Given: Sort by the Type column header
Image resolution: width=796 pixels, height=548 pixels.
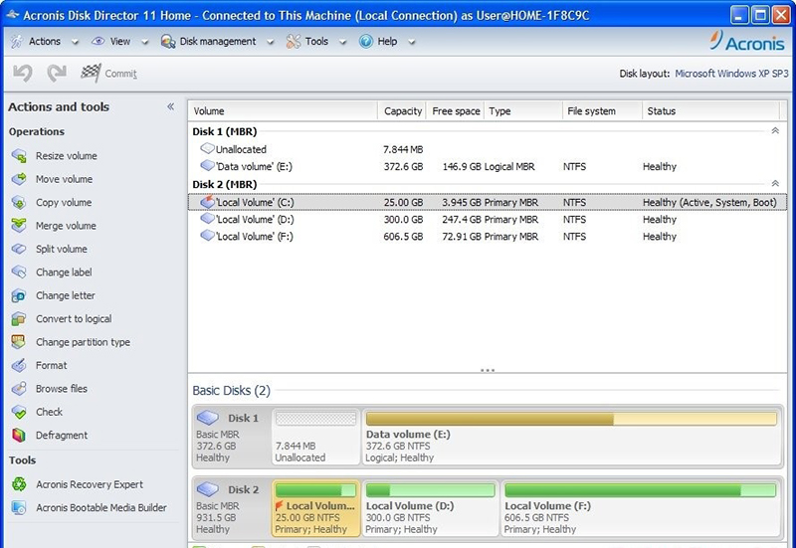Looking at the screenshot, I should [x=523, y=111].
